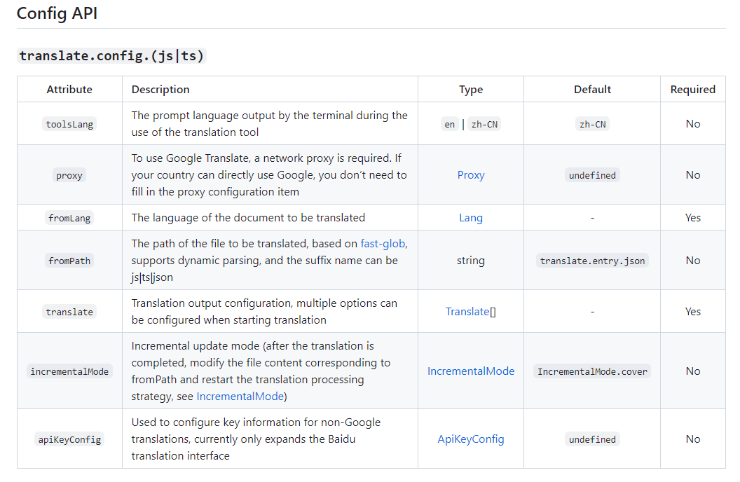
Task: Click IncrementalMode link inside the description text
Action: (240, 396)
